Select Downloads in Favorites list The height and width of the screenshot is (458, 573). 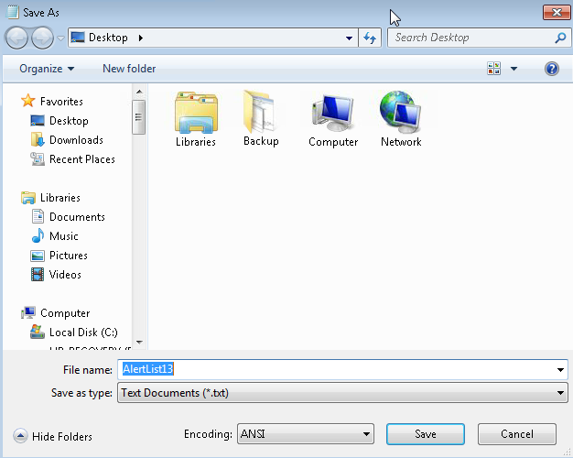(x=76, y=140)
